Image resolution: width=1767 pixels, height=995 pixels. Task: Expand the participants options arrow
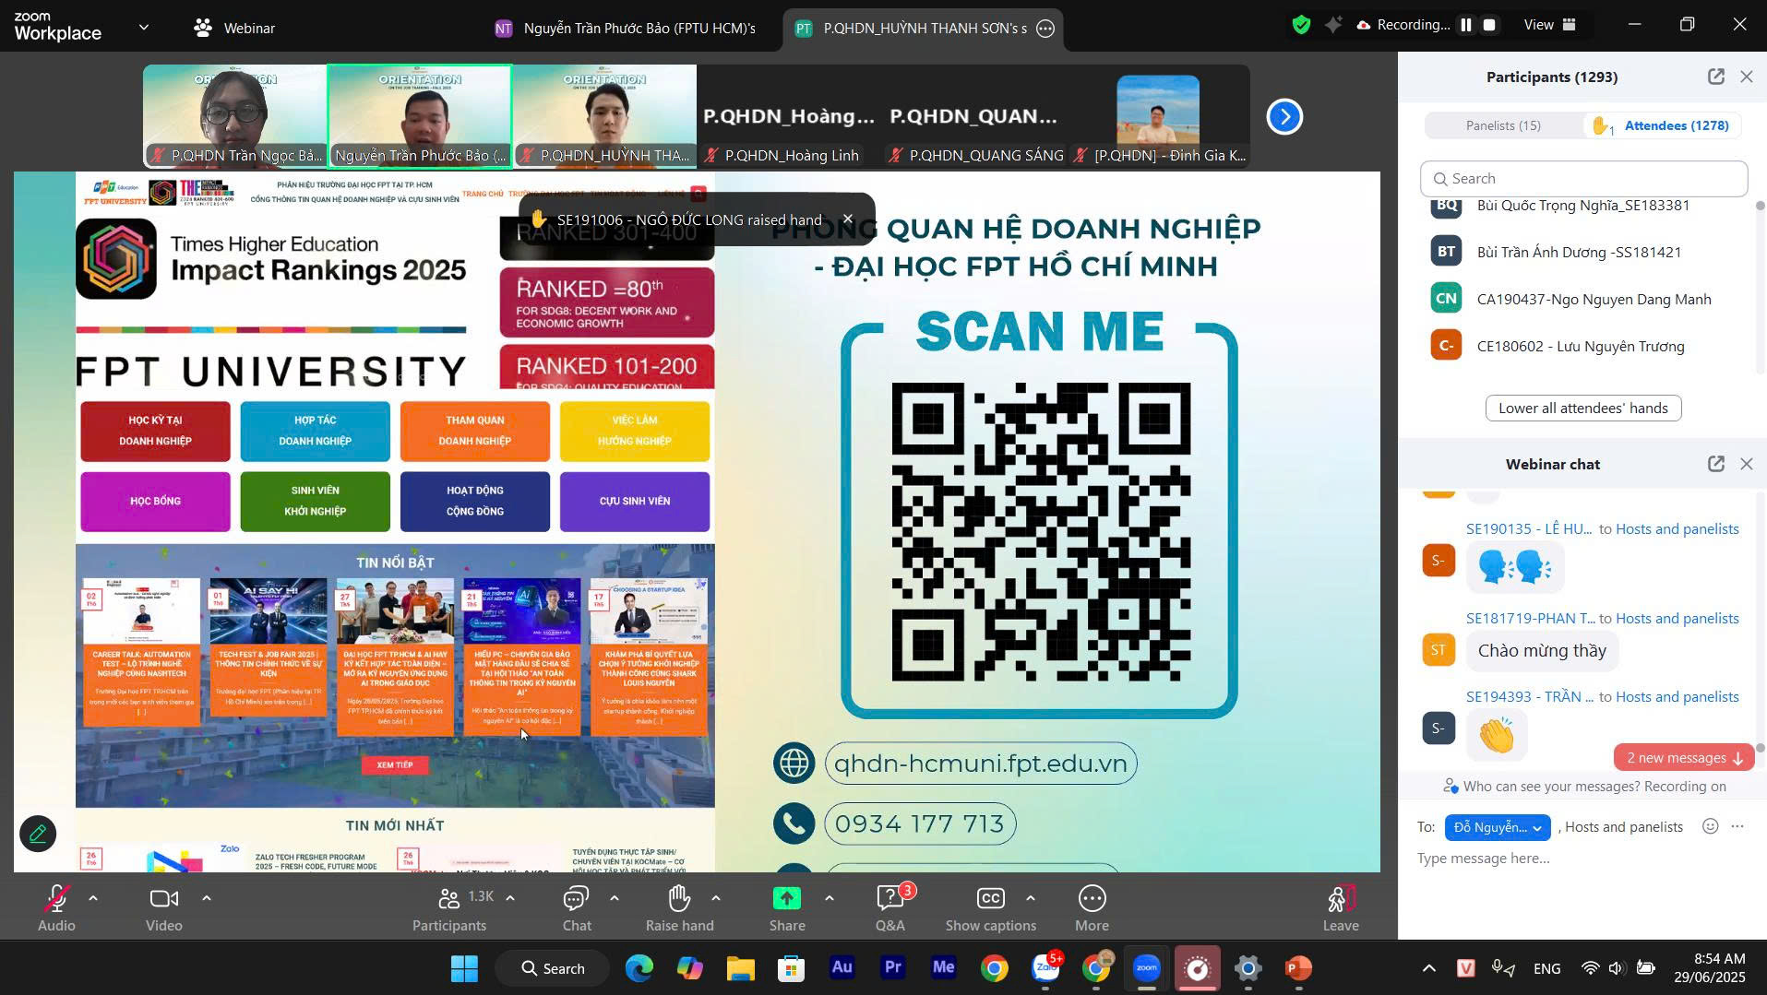pyautogui.click(x=510, y=898)
